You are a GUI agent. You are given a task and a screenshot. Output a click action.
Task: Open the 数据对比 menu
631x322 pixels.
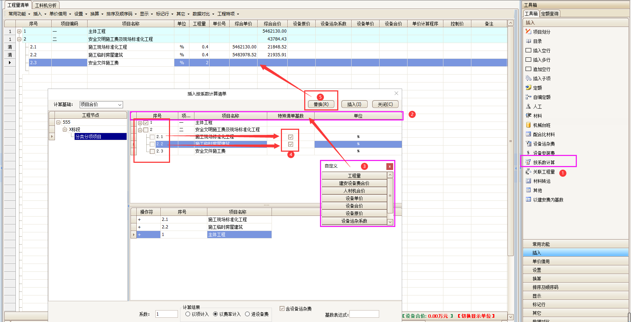click(203, 14)
